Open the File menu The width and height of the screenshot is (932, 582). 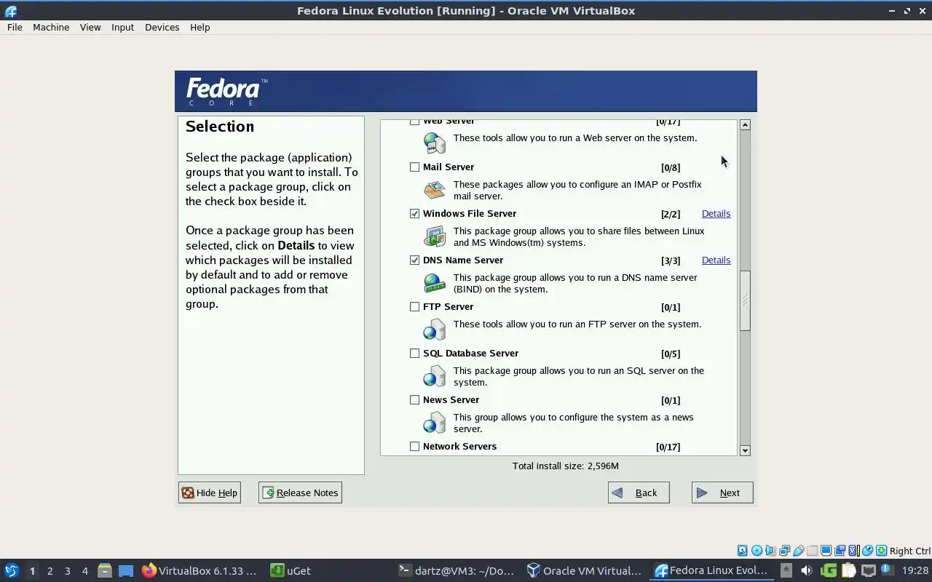(x=15, y=27)
